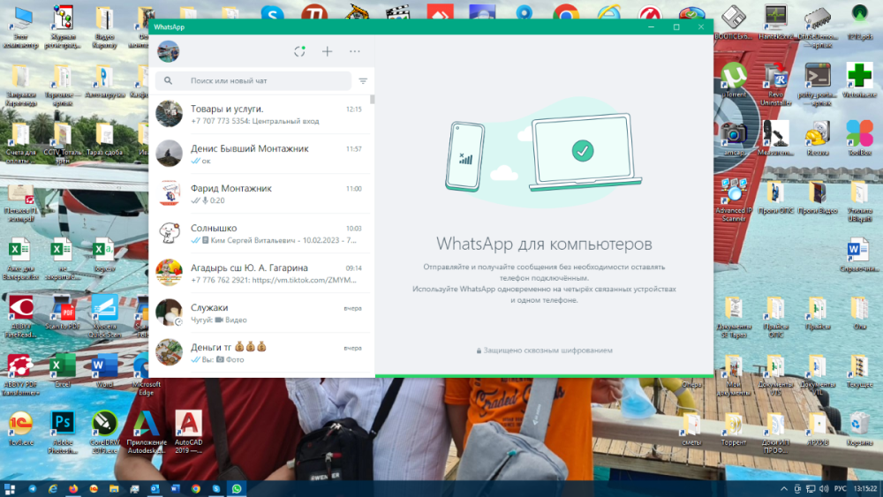Start a new chat with plus icon
Image resolution: width=883 pixels, height=497 pixels.
click(328, 52)
